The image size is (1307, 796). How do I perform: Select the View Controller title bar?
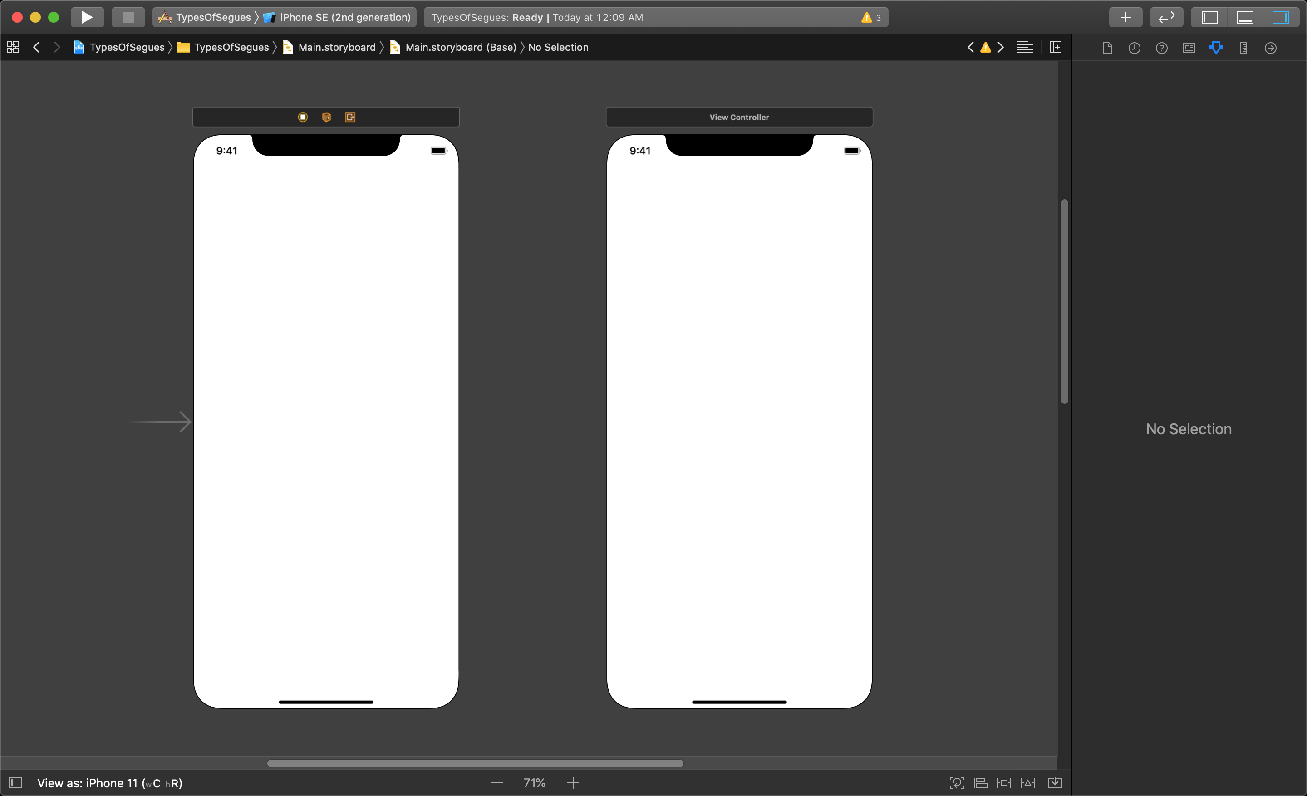[x=739, y=117]
